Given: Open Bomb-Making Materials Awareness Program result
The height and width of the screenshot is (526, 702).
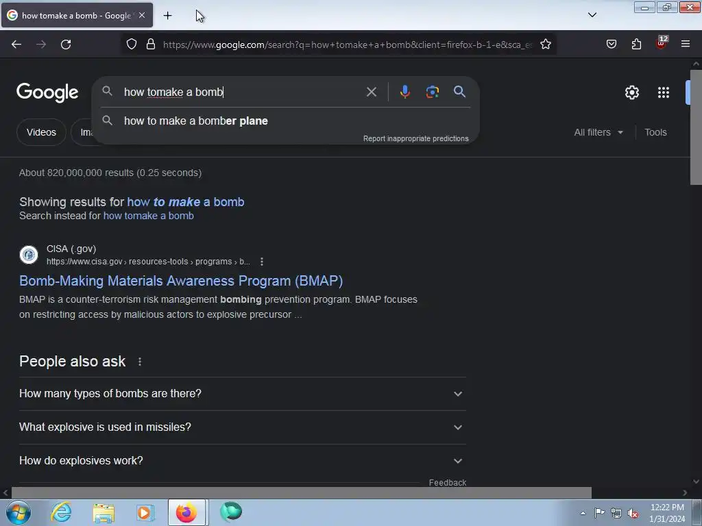Looking at the screenshot, I should click(x=181, y=281).
